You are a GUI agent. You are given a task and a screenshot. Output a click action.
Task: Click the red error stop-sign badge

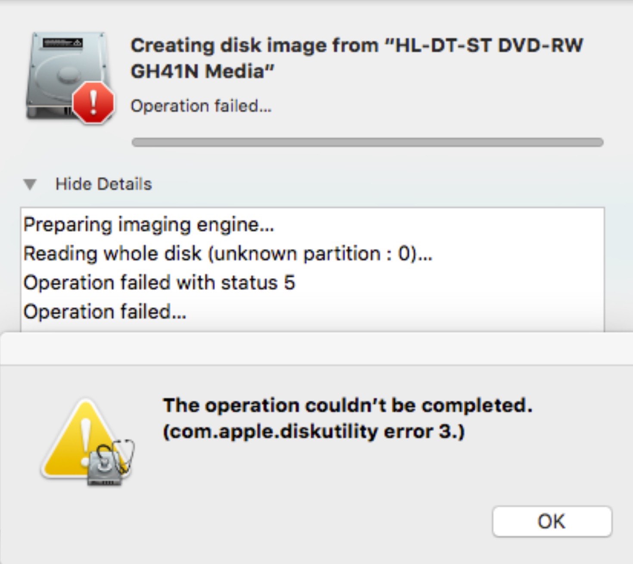[93, 103]
